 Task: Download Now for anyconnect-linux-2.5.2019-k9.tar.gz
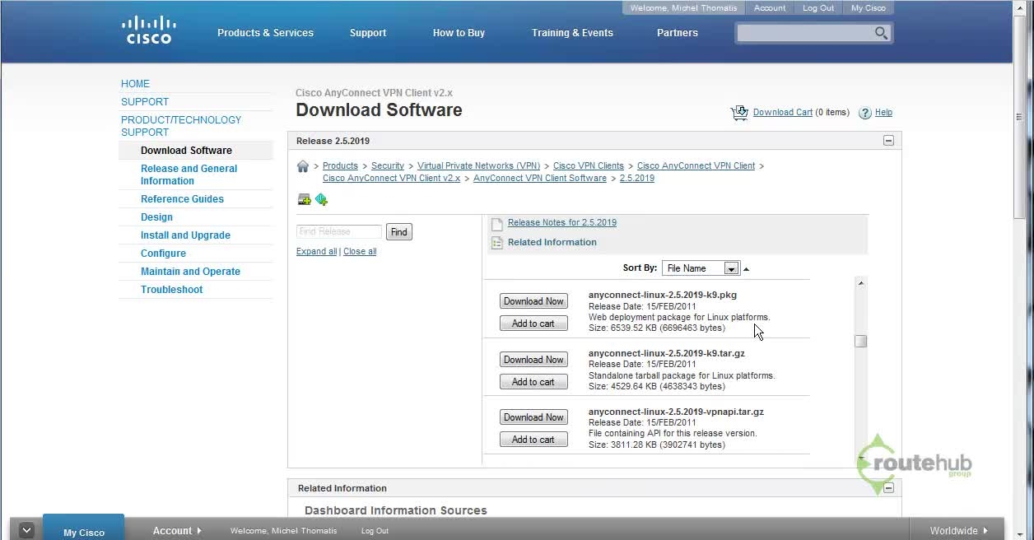[x=533, y=360]
